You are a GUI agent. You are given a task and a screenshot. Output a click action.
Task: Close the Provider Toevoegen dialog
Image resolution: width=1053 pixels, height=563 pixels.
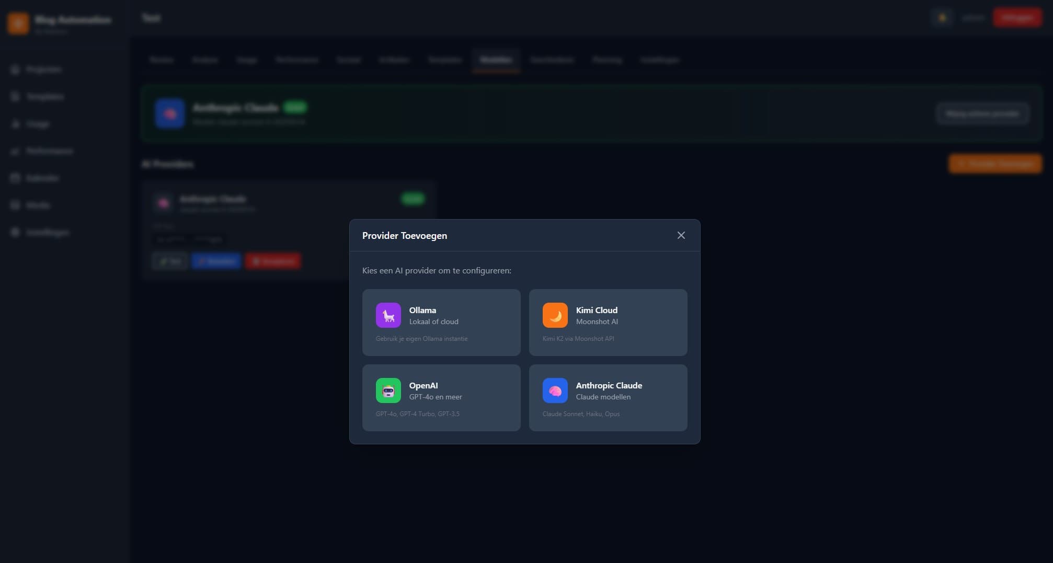click(x=681, y=235)
